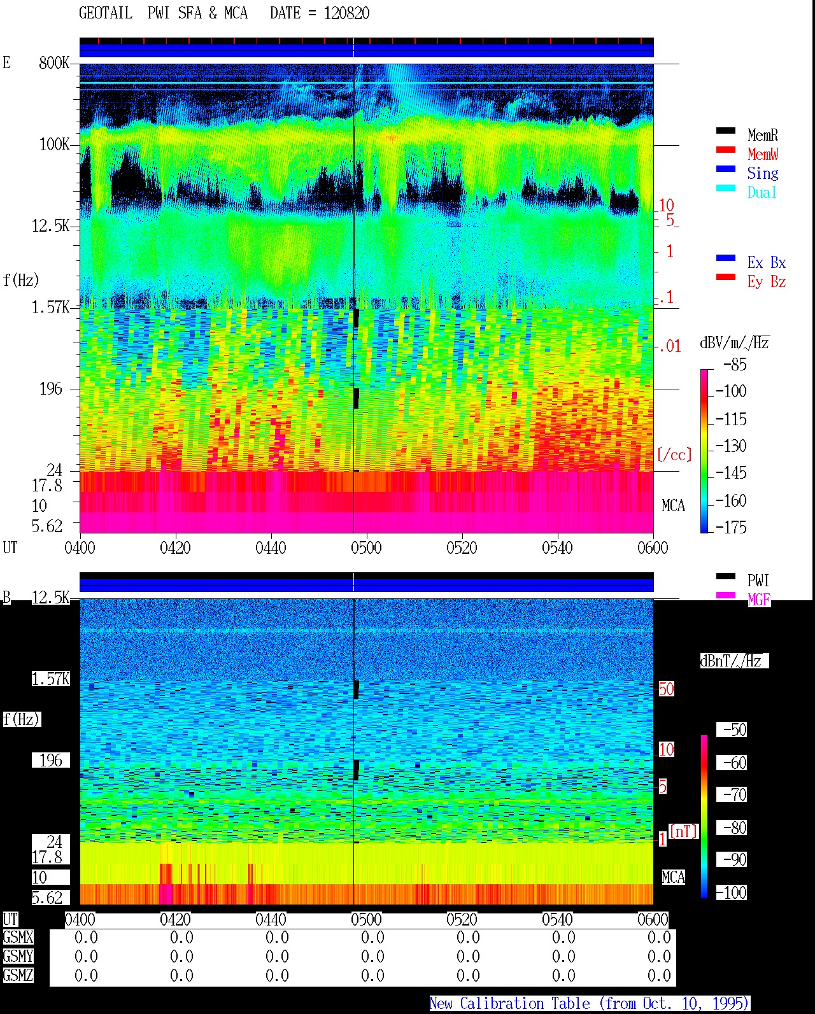Click the 0420 label on the lower time axis

[175, 920]
